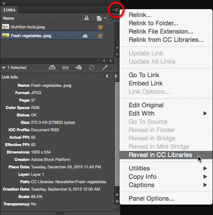The width and height of the screenshot is (213, 215).
Task: Click the Go To Link icon
Action: coord(78,67)
